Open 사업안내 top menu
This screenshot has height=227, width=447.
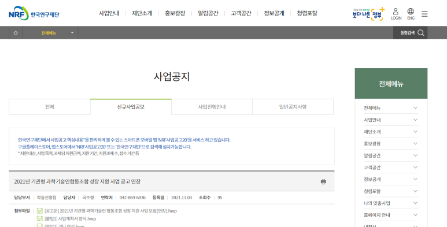[x=109, y=13]
